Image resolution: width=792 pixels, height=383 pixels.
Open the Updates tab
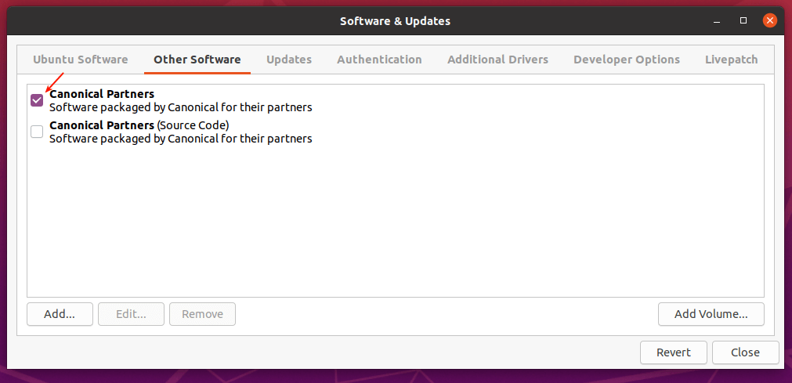(288, 60)
